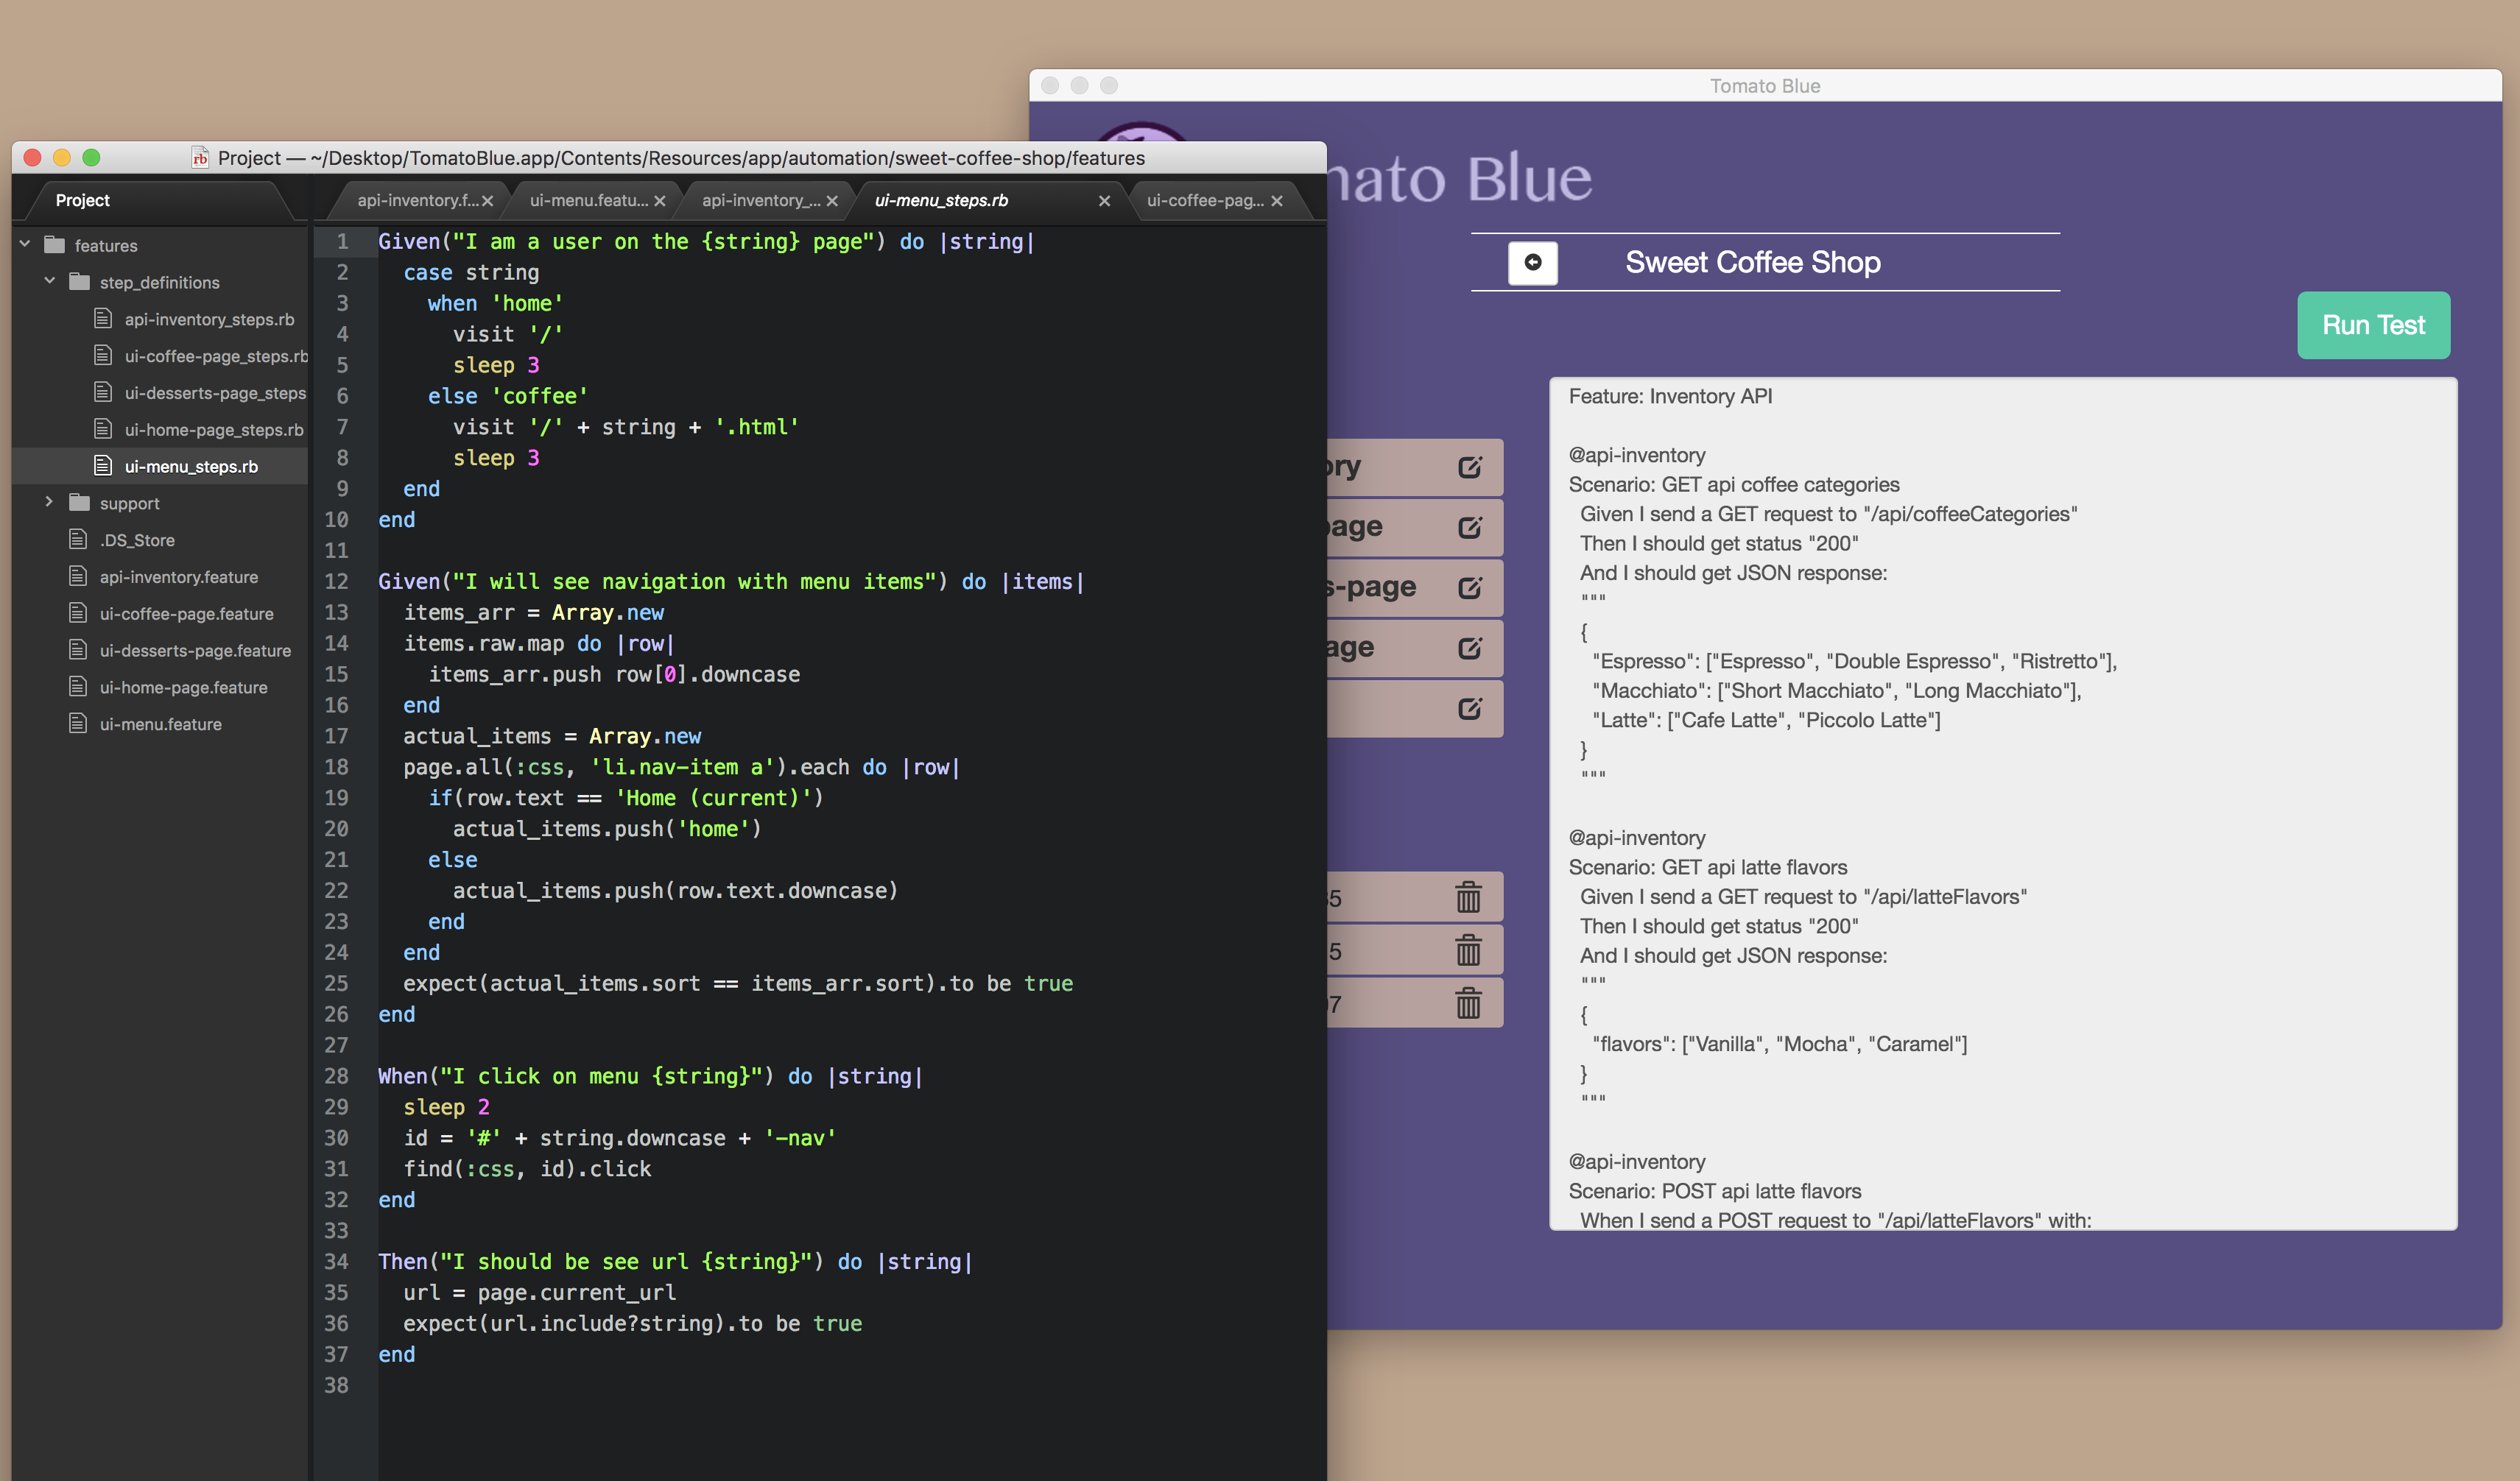Click edit icon on the 's-page' row
Viewport: 2520px width, 1481px height.
point(1469,587)
